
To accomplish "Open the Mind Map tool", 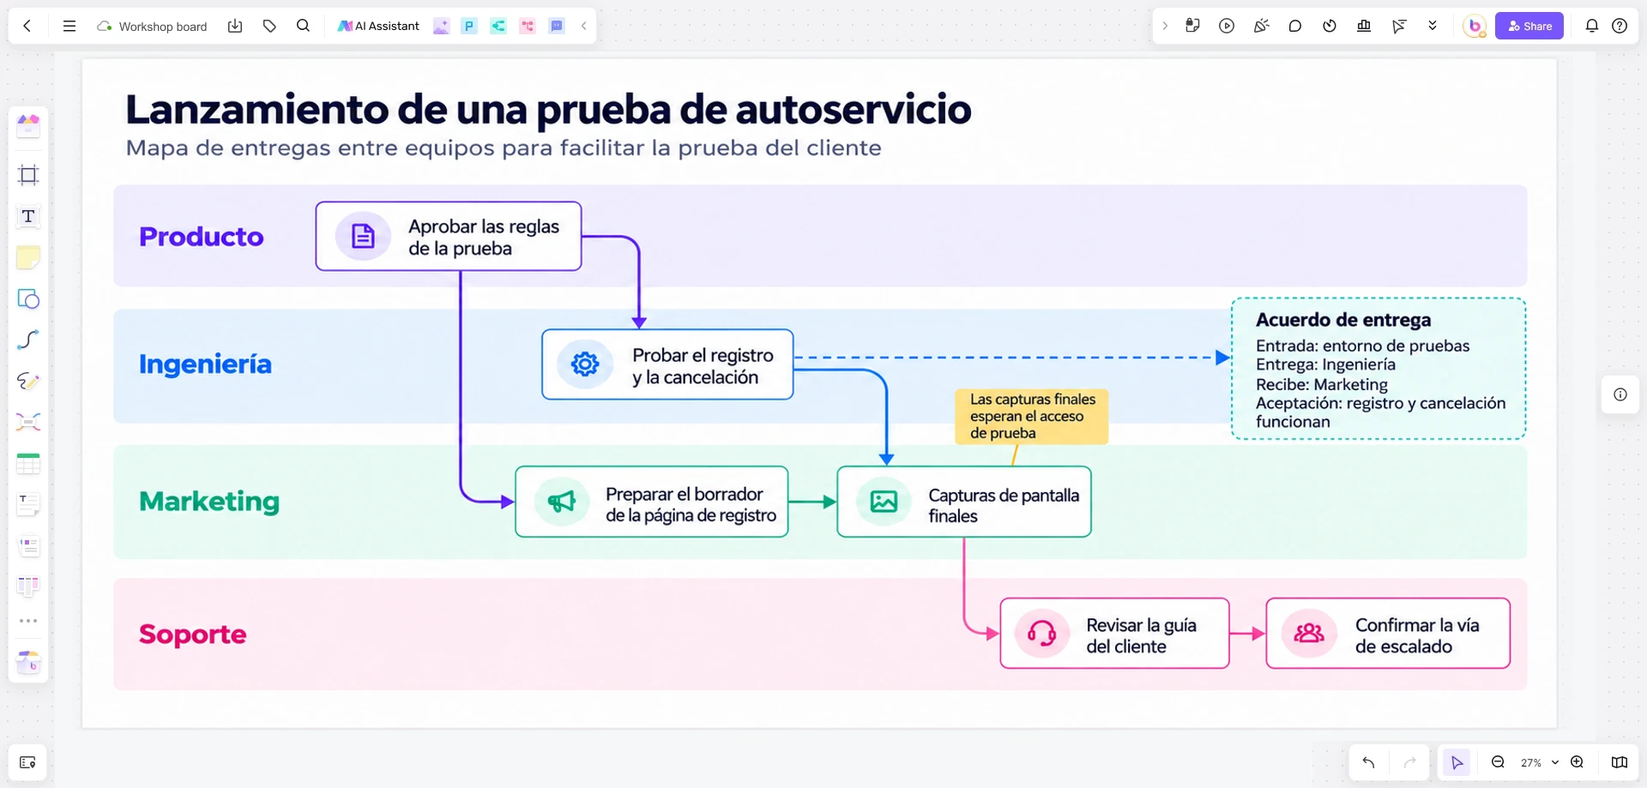I will (x=28, y=422).
